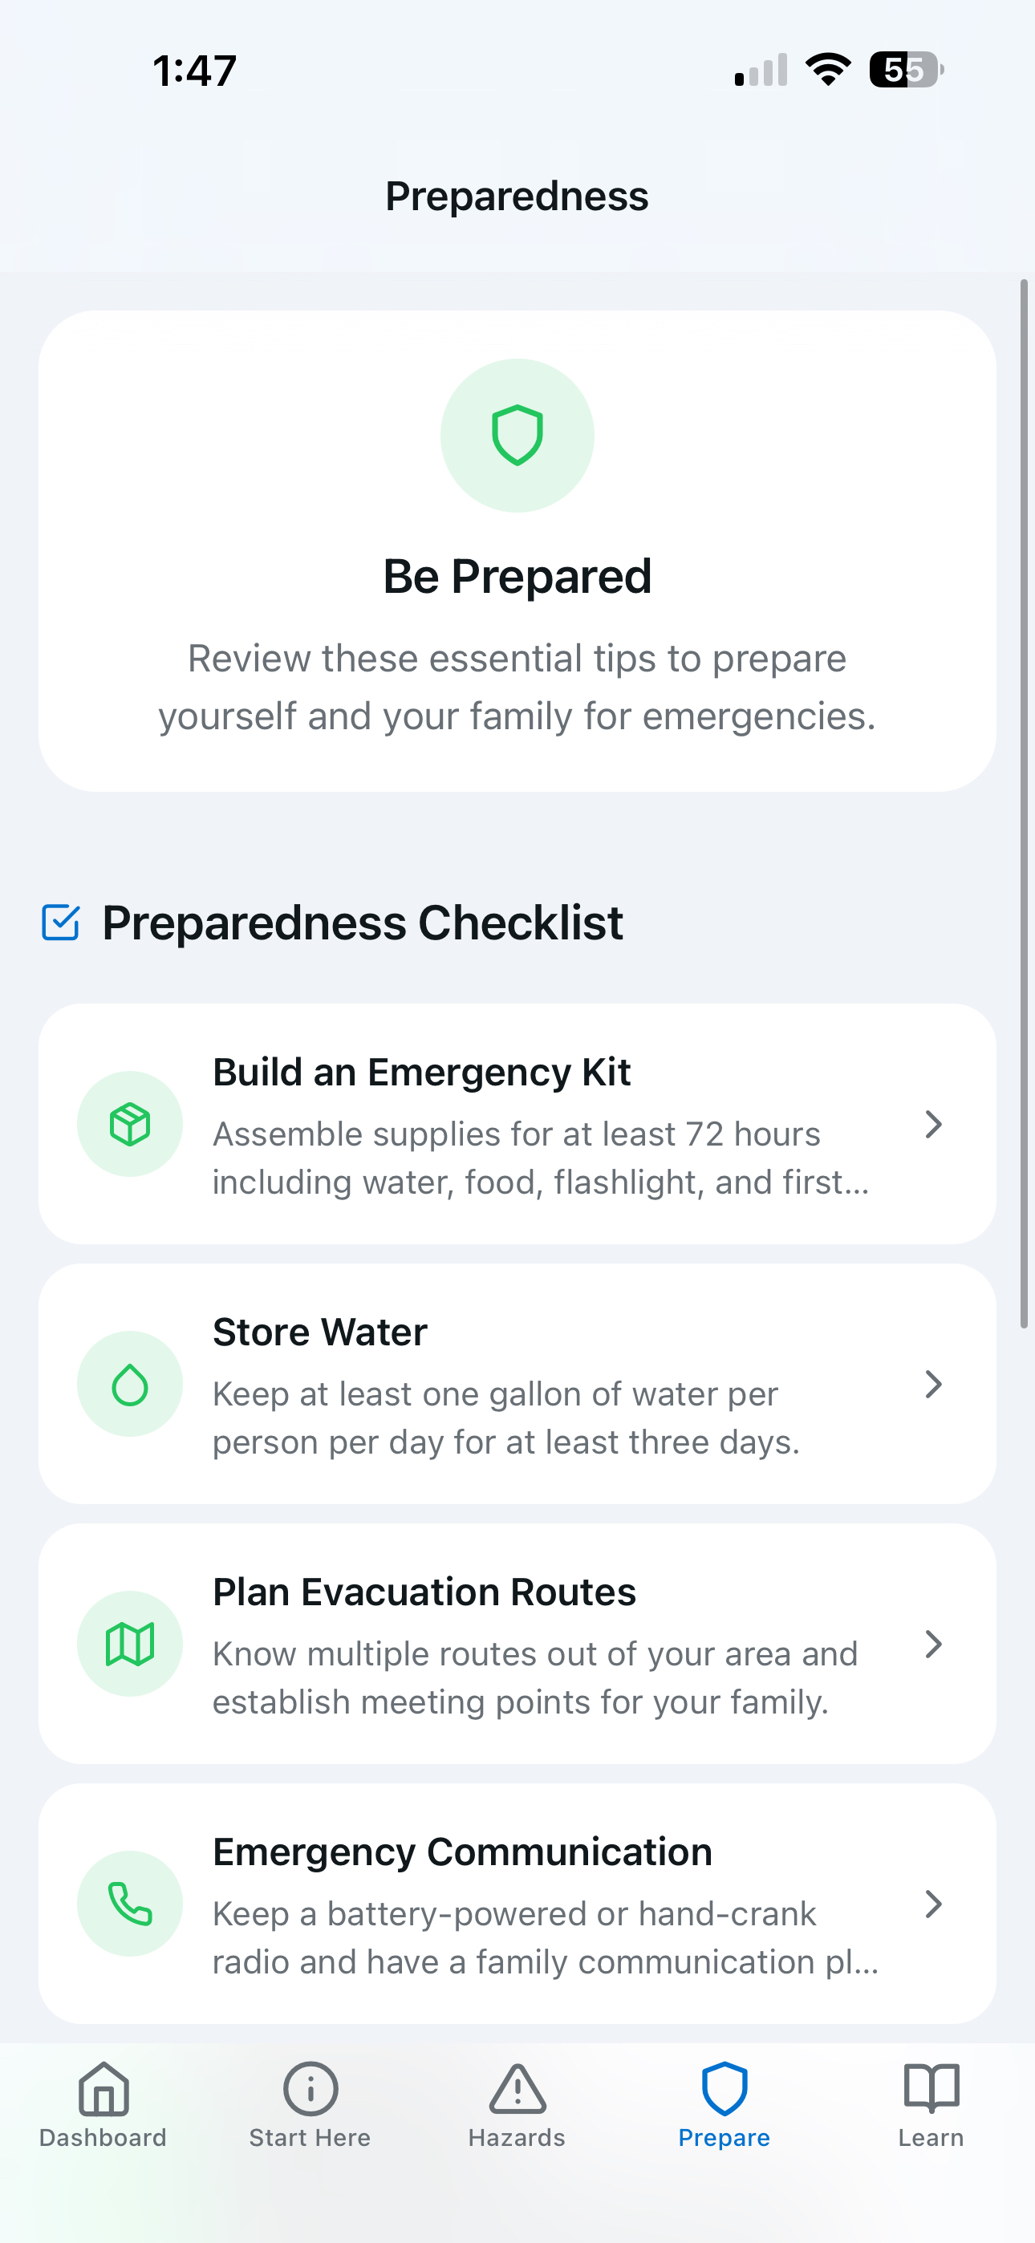Tap the blue checklist checkbox icon
The image size is (1035, 2243).
[61, 922]
